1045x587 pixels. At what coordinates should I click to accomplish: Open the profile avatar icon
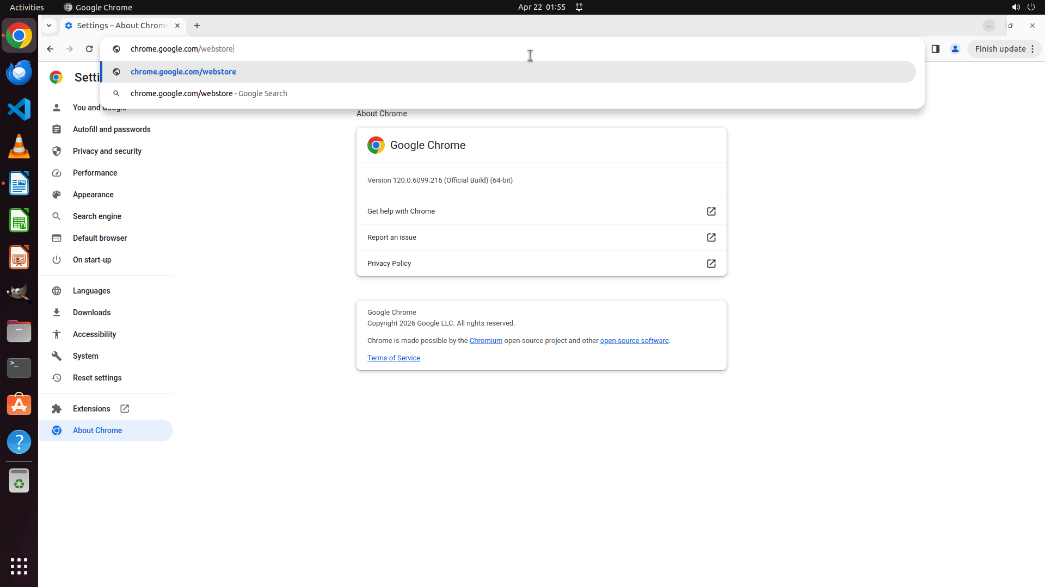pos(955,49)
